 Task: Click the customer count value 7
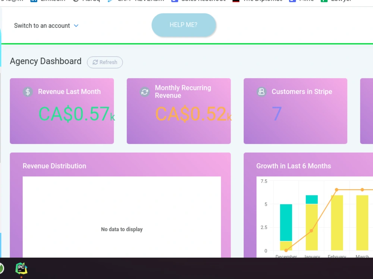(x=277, y=114)
